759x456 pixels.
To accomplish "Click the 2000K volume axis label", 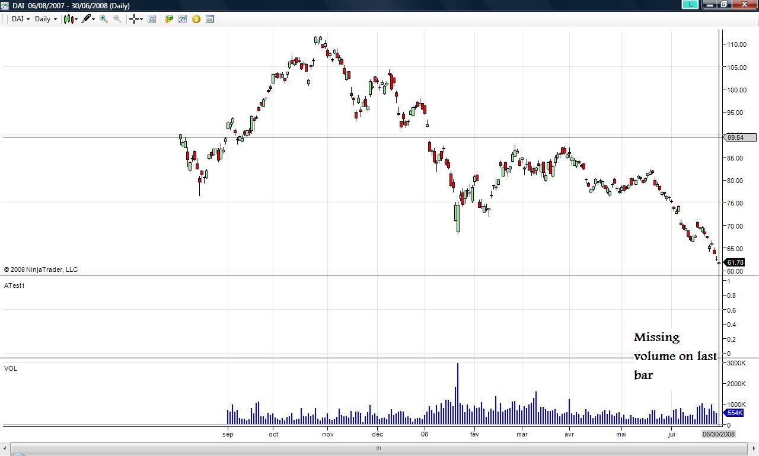I will click(x=736, y=384).
